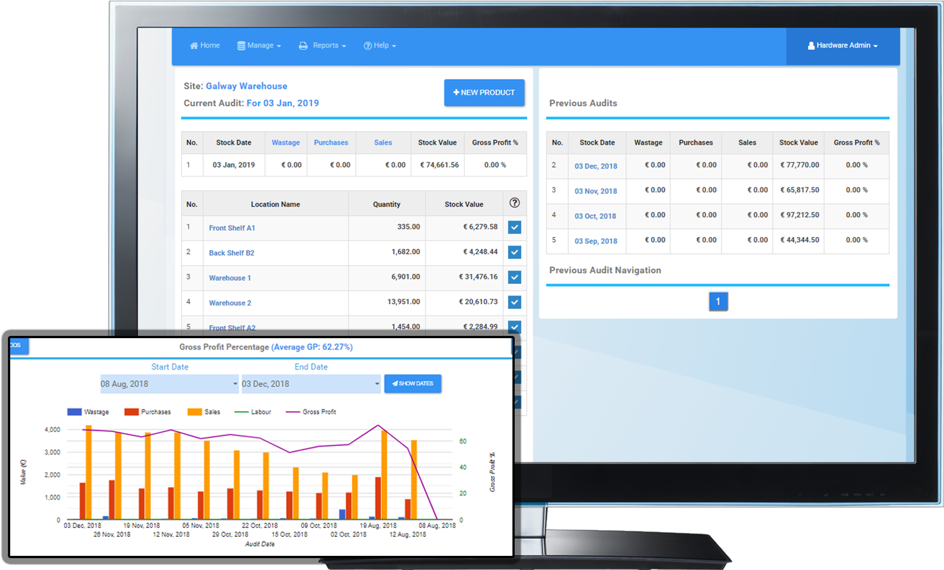
Task: Open the 03 Dec, 2018 audit link
Action: click(x=596, y=166)
